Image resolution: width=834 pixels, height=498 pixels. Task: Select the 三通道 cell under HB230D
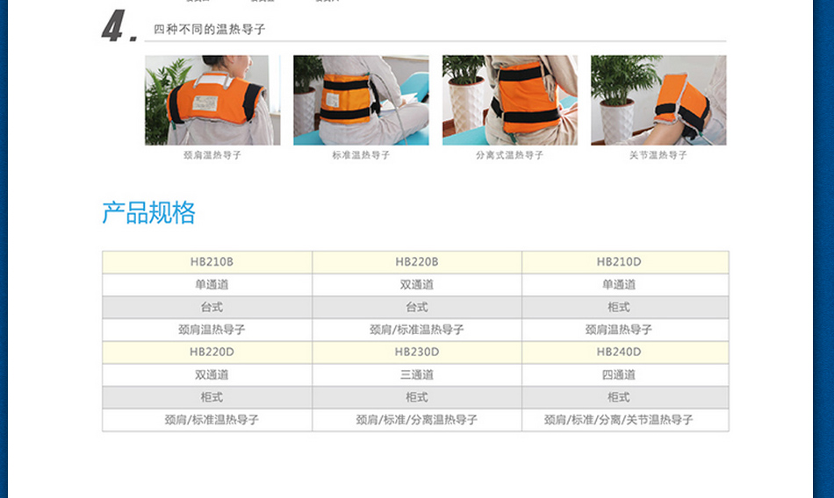[x=417, y=374]
